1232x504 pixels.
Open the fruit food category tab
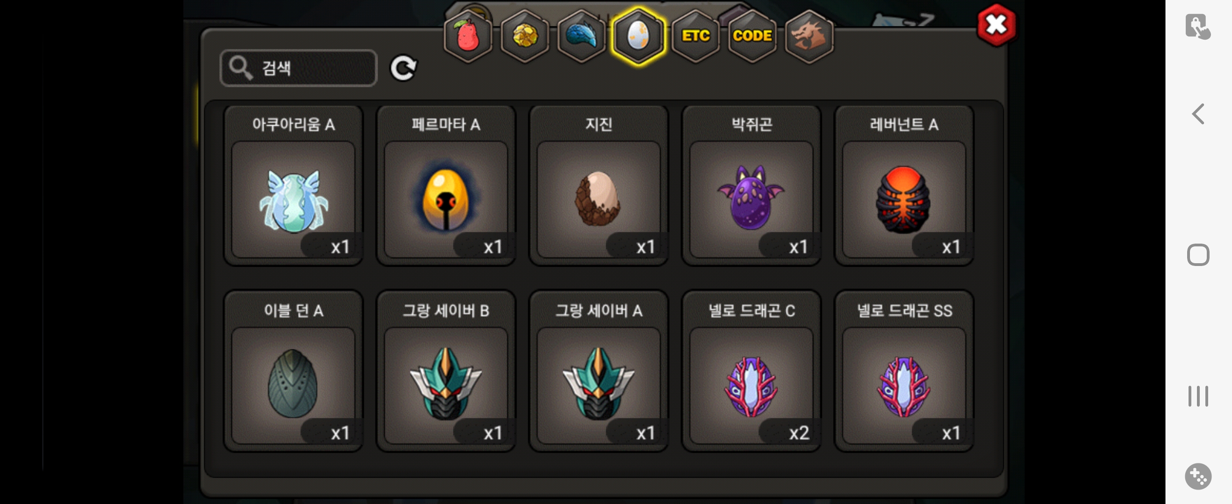click(x=468, y=36)
